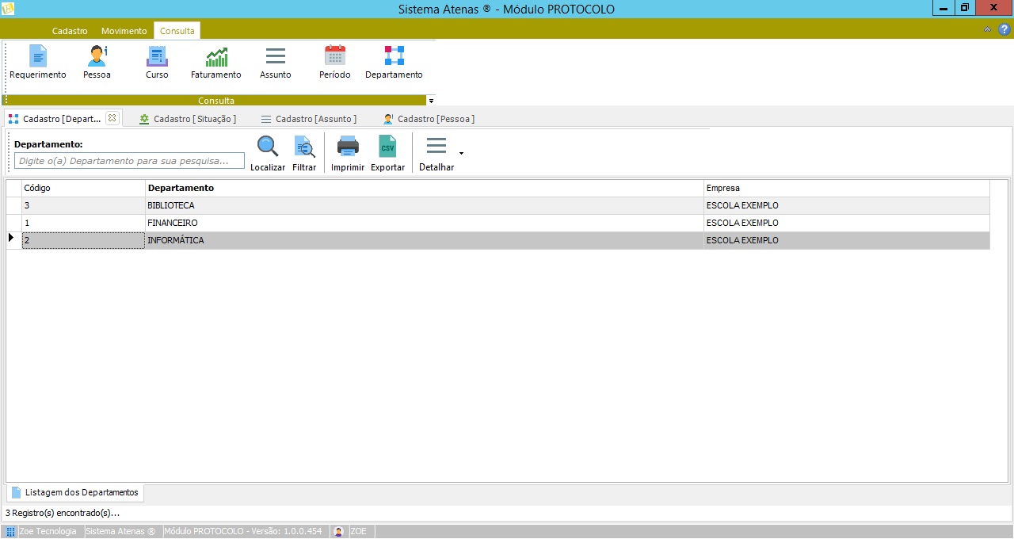Image resolution: width=1014 pixels, height=539 pixels.
Task: Restore down the Sistema Atenas window
Action: pos(965,8)
